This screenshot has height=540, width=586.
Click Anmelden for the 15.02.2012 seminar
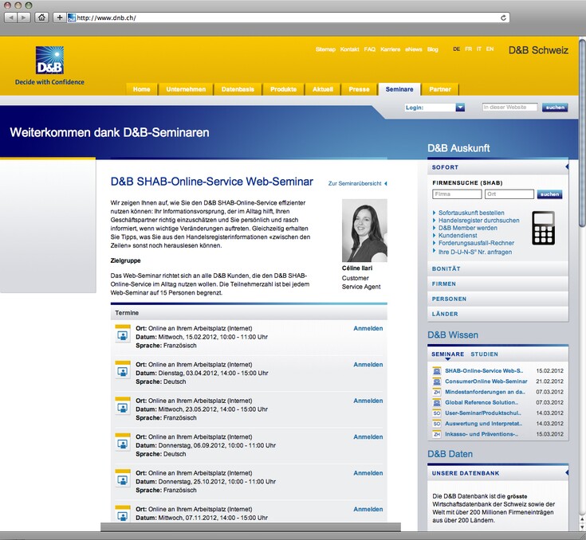point(368,328)
